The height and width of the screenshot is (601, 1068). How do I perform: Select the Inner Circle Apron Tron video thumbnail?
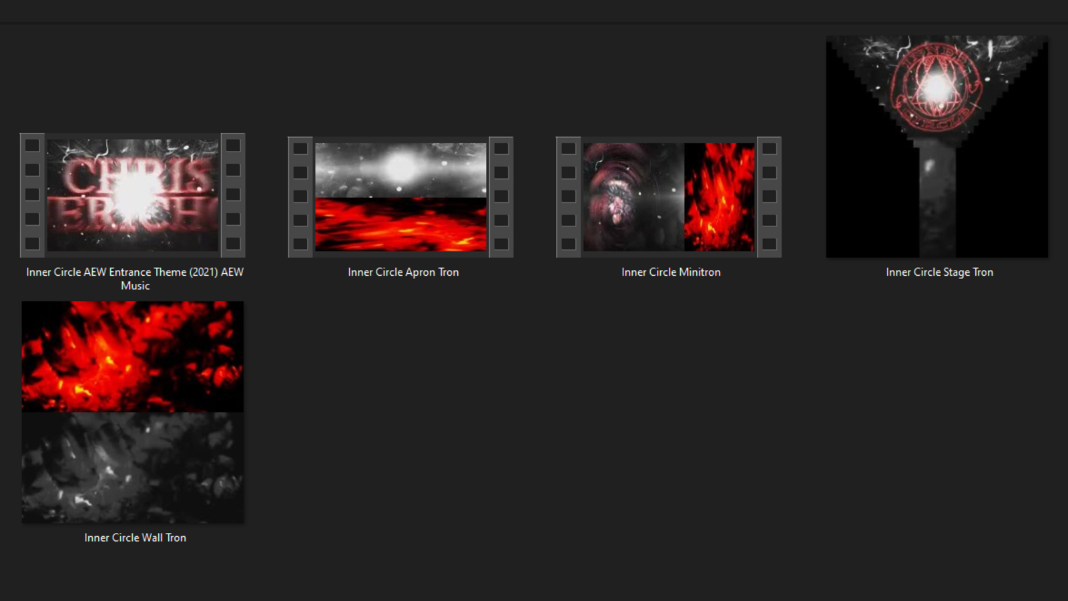pos(400,197)
